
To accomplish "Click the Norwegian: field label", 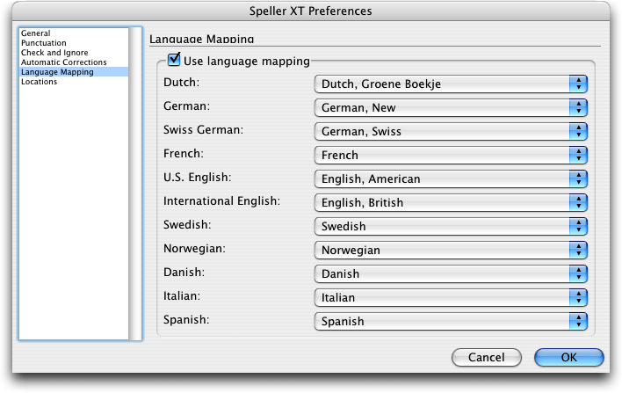I will click(x=194, y=249).
